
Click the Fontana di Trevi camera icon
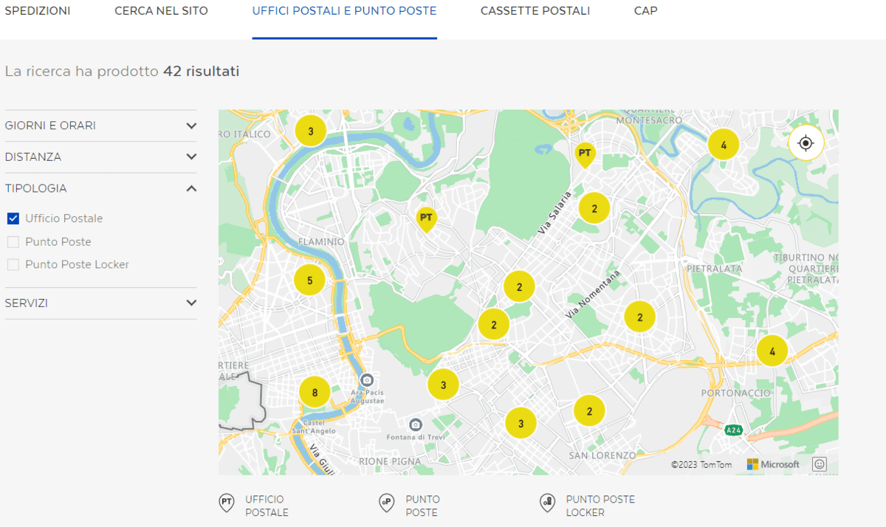tap(416, 424)
